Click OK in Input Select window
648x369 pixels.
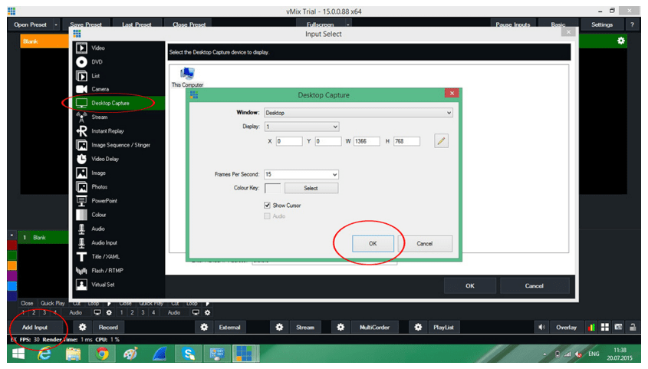click(x=470, y=286)
